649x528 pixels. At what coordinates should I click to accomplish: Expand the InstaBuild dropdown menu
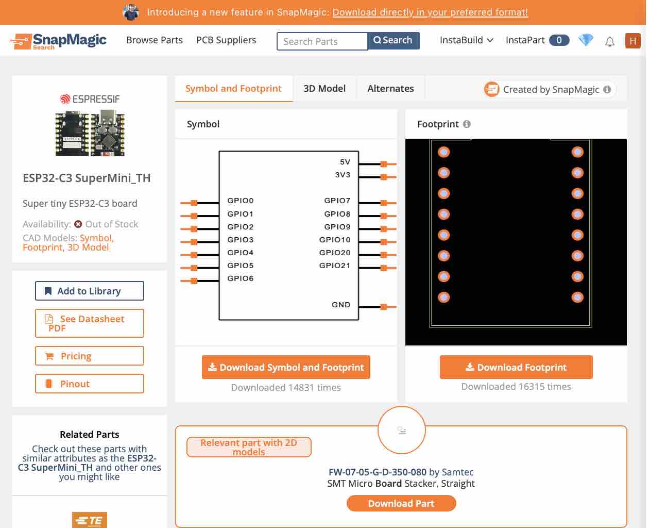point(466,40)
